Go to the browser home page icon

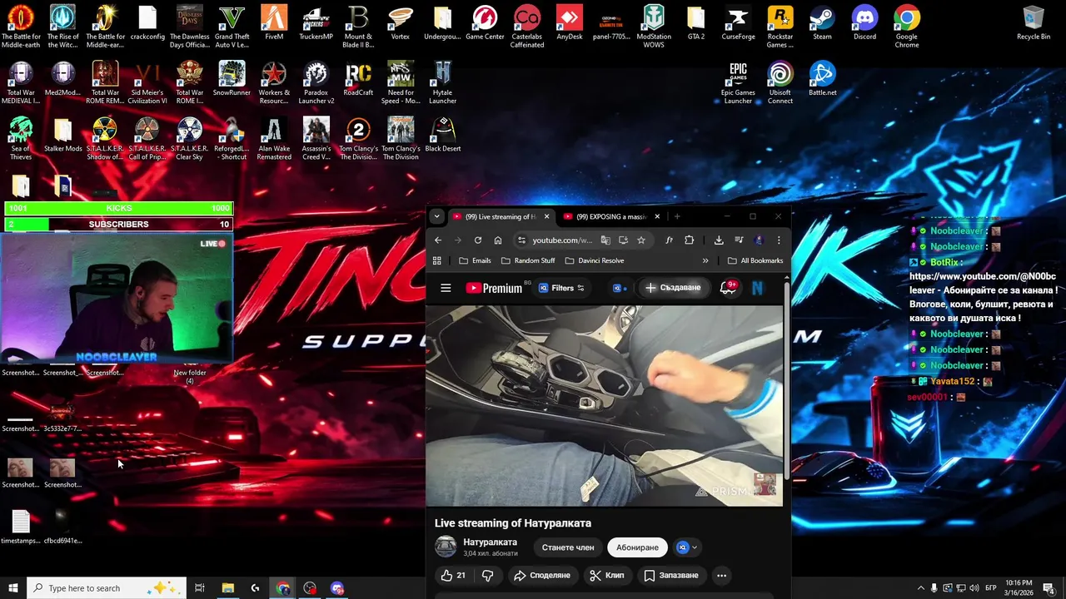point(498,240)
